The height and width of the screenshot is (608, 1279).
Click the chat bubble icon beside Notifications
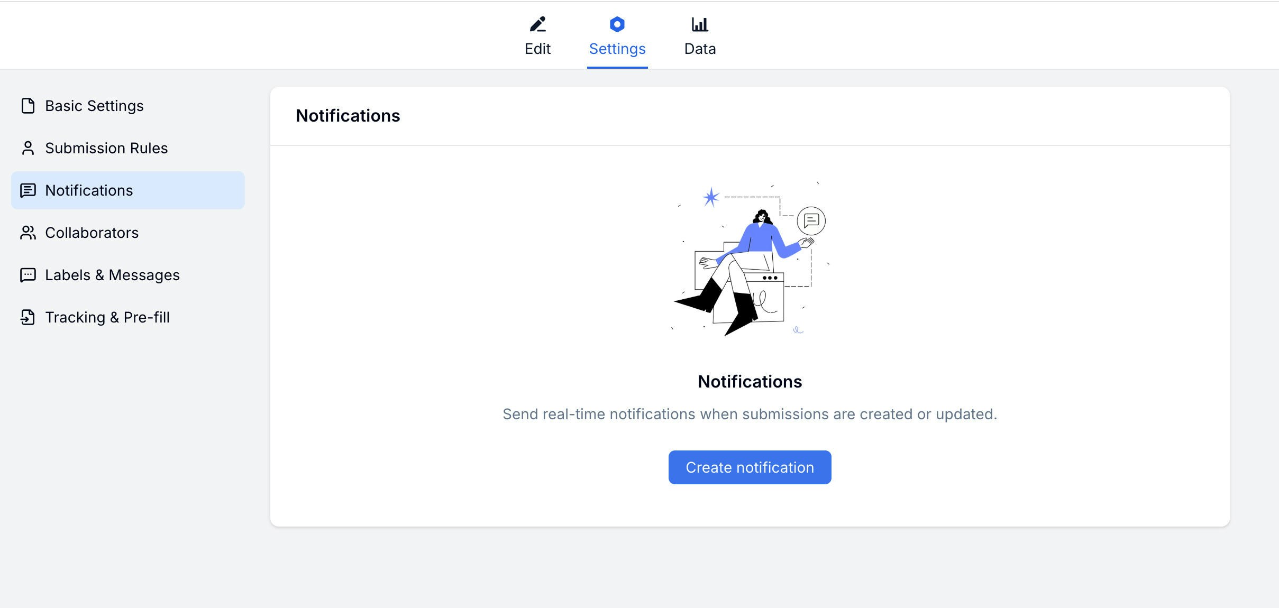pos(28,190)
